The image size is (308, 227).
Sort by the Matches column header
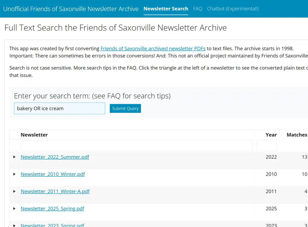click(x=297, y=135)
